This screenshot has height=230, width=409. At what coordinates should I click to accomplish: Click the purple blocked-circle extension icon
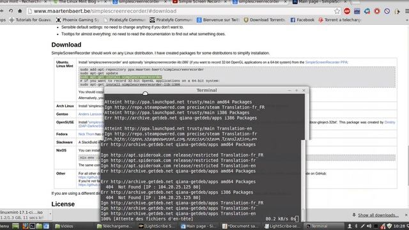click(387, 11)
